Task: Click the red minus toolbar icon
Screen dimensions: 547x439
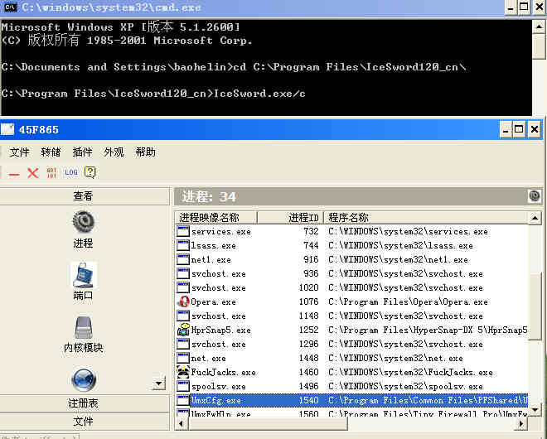Action: pos(14,174)
